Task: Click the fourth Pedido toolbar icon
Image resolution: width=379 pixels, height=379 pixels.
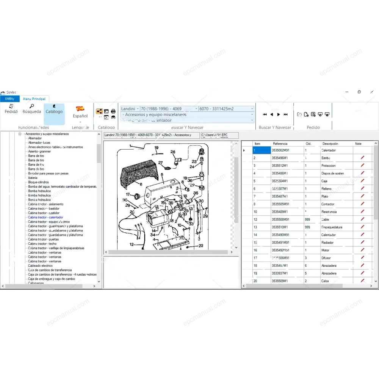Action: click(320, 114)
